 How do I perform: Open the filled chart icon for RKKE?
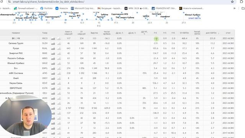pos(53,54)
